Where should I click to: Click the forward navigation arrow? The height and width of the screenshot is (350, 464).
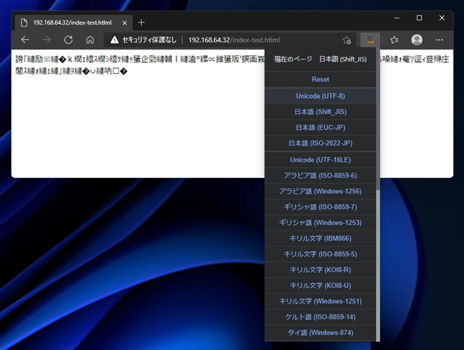coord(47,40)
